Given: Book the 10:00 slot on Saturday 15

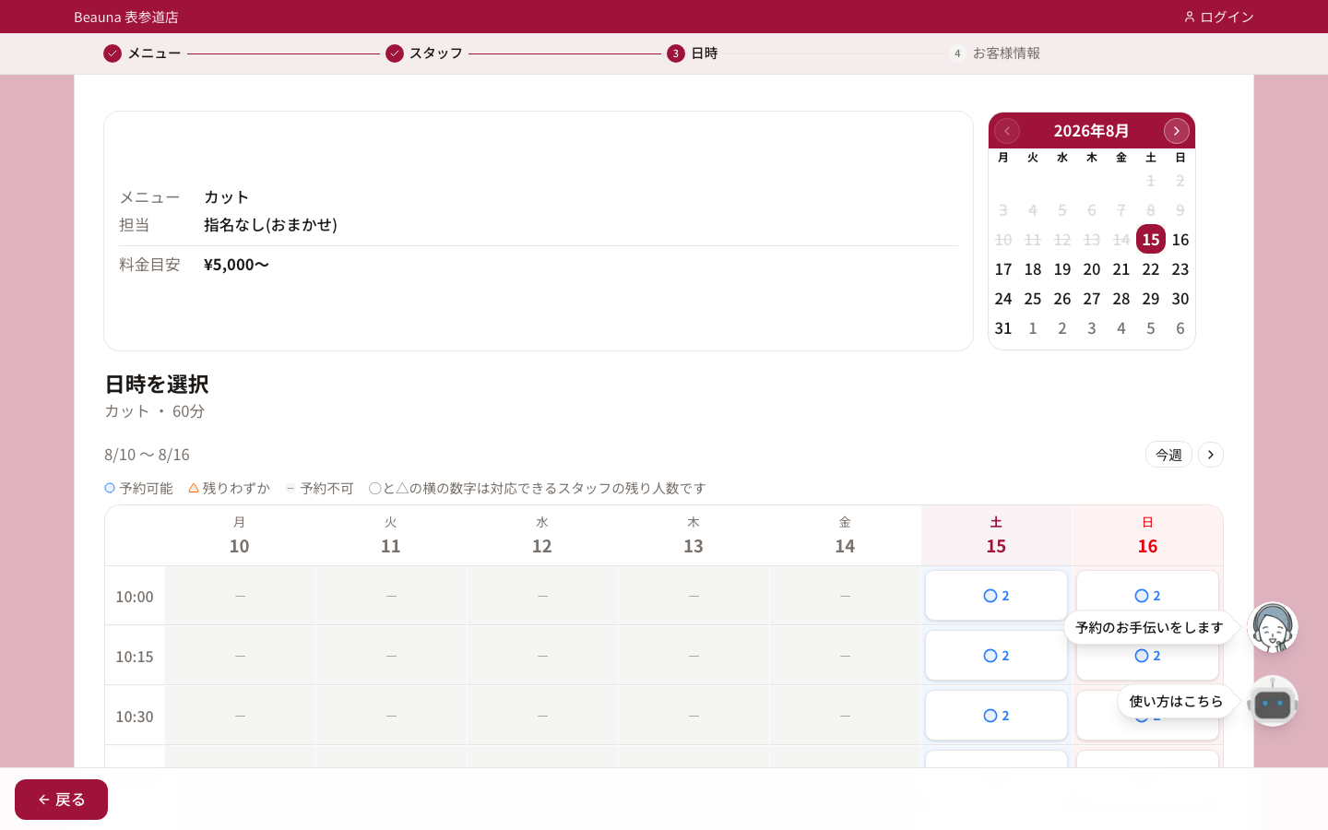Looking at the screenshot, I should click(x=996, y=596).
